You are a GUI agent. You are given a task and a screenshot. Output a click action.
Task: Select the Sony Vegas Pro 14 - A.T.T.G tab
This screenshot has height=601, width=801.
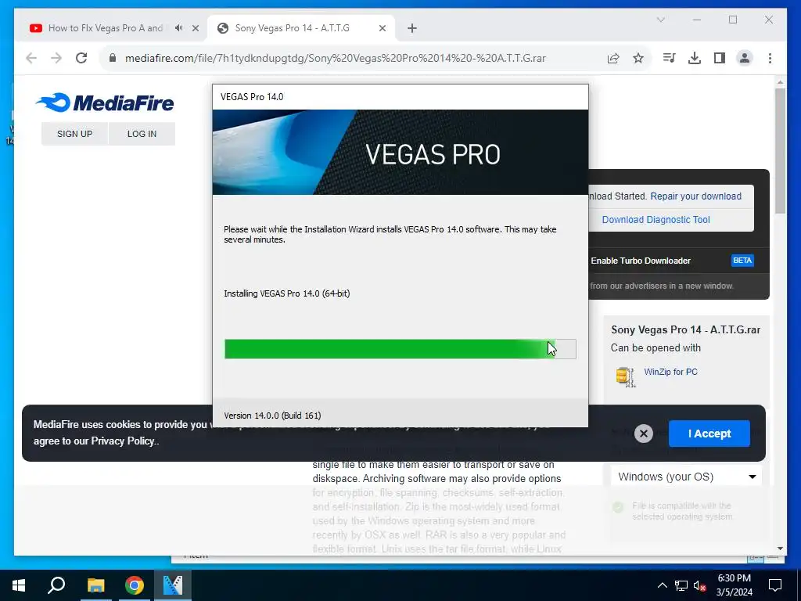point(293,28)
